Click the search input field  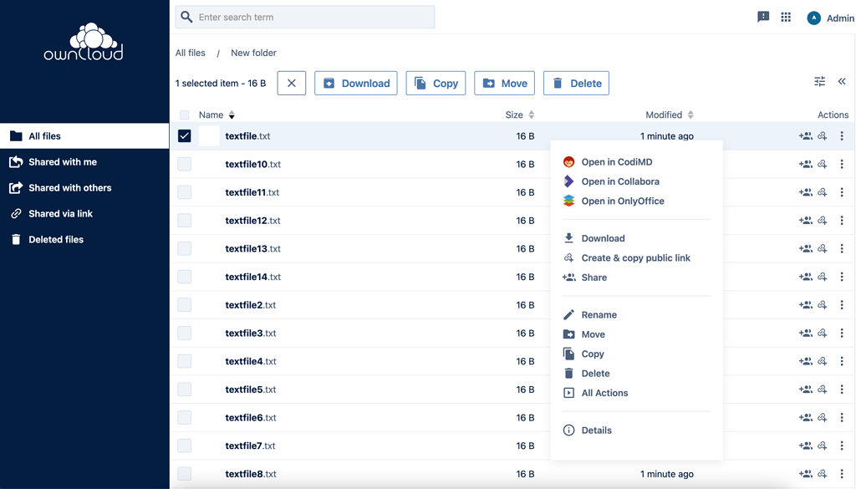click(x=304, y=17)
